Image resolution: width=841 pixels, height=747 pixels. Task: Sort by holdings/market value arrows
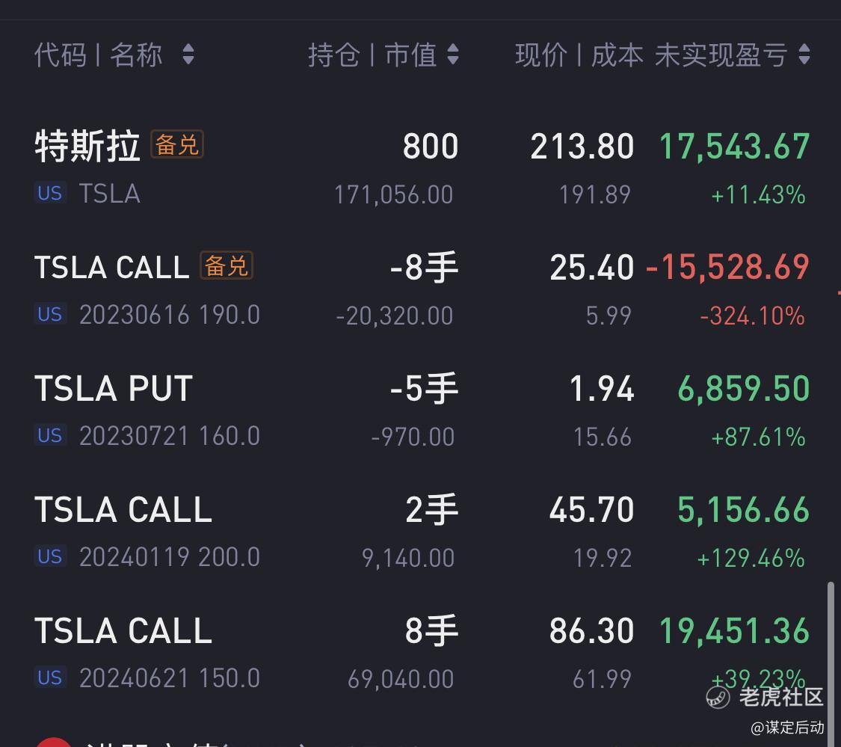pos(452,55)
